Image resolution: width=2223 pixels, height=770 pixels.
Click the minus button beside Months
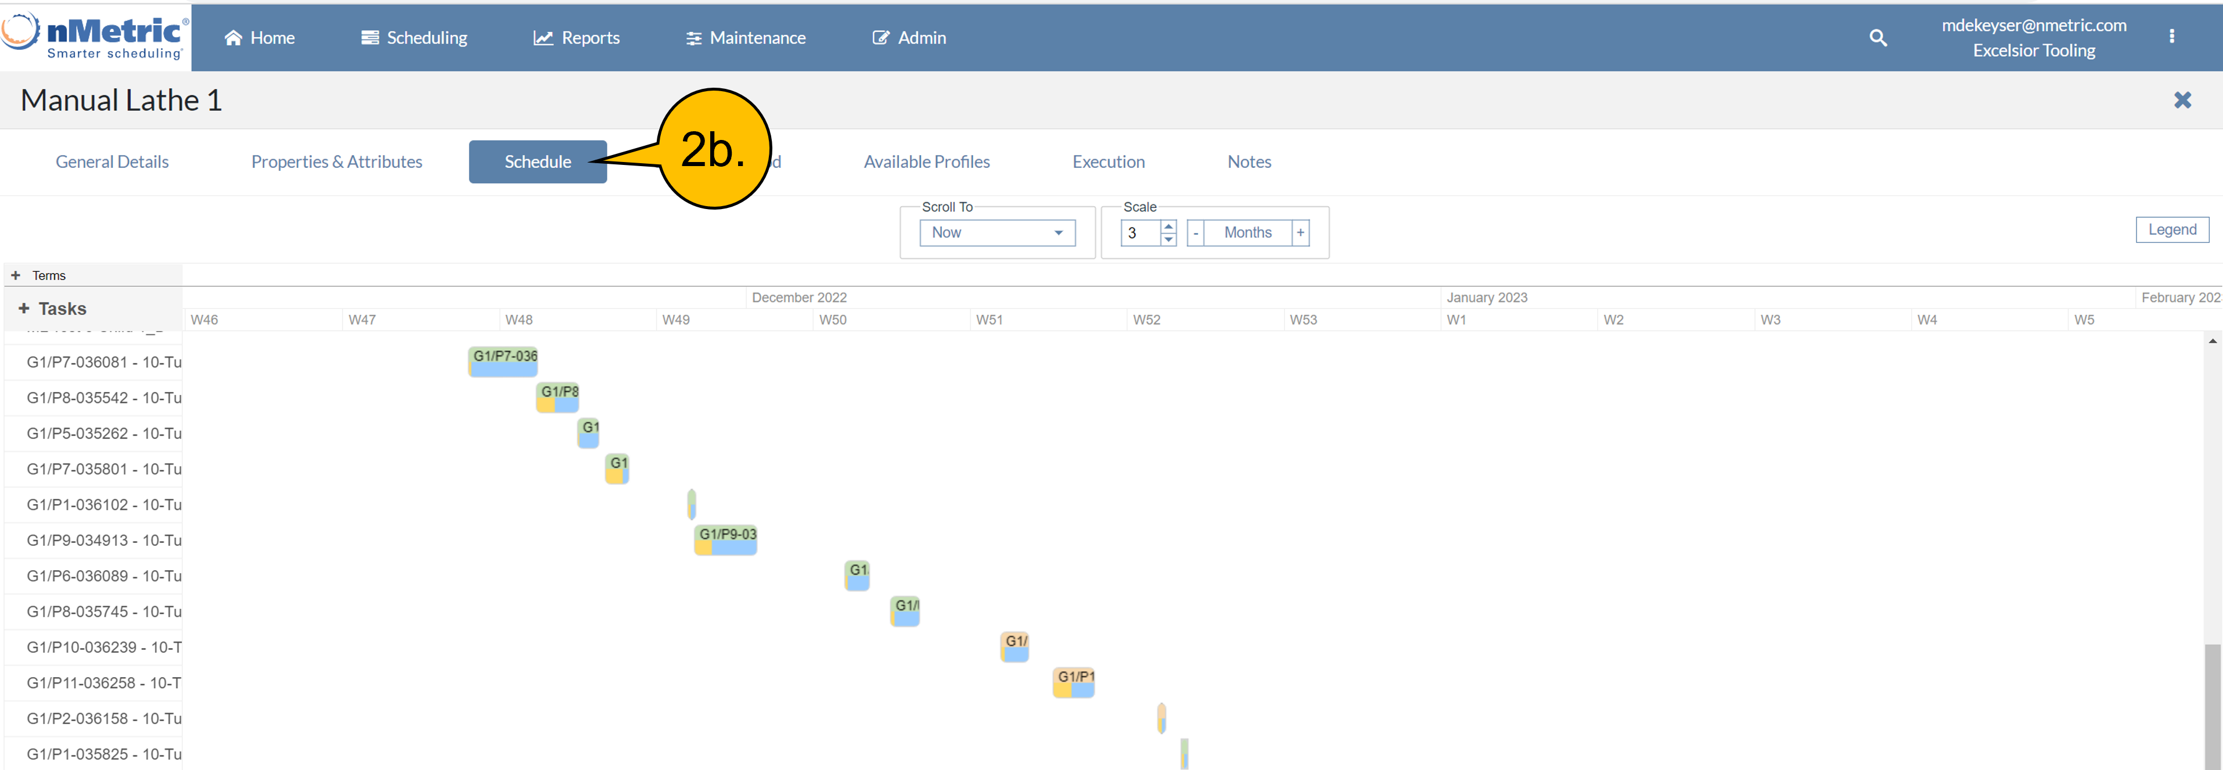1195,233
